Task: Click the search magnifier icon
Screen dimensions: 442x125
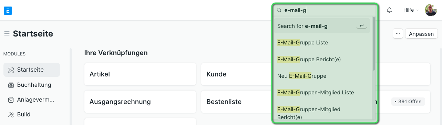Action: [279, 10]
